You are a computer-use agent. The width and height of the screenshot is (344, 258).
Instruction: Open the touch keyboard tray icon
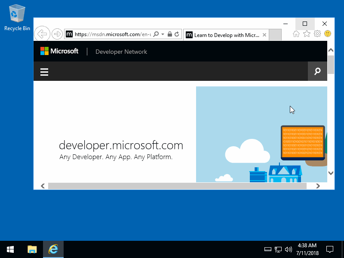click(x=267, y=249)
